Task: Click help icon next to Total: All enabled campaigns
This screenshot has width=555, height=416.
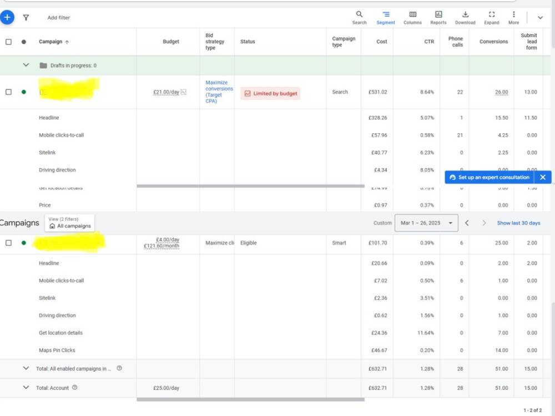Action: 119,368
